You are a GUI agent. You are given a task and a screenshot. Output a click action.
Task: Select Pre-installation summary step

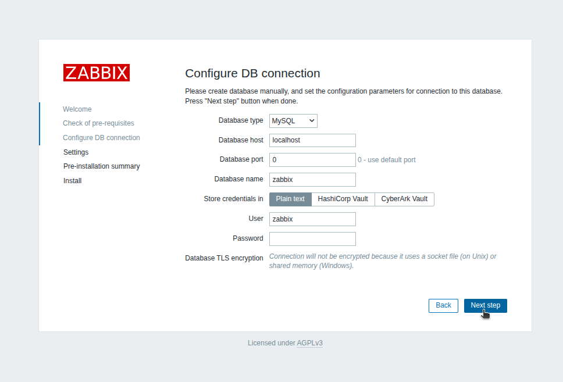(102, 166)
